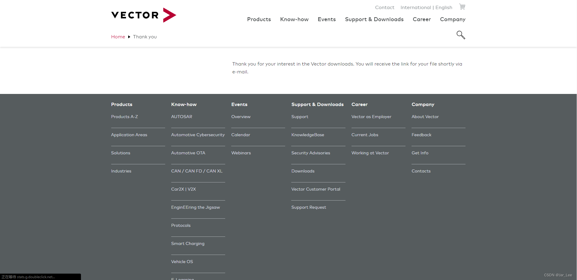Open the Products top menu
577x280 pixels.
[x=259, y=19]
